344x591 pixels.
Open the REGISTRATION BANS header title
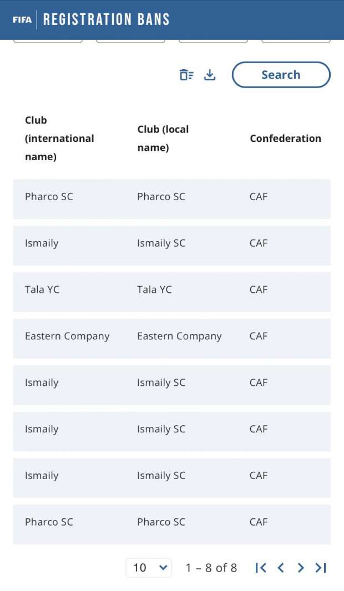tap(107, 20)
